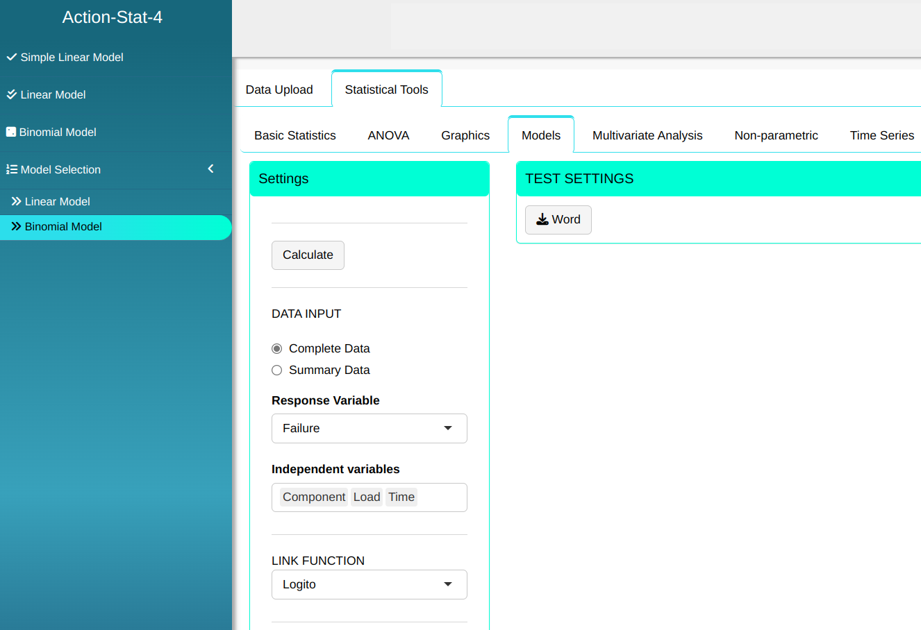Click the Linear Model double-check icon
This screenshot has height=630, width=921.
[12, 95]
